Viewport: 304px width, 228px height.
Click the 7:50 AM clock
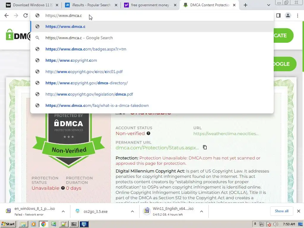click(x=289, y=224)
